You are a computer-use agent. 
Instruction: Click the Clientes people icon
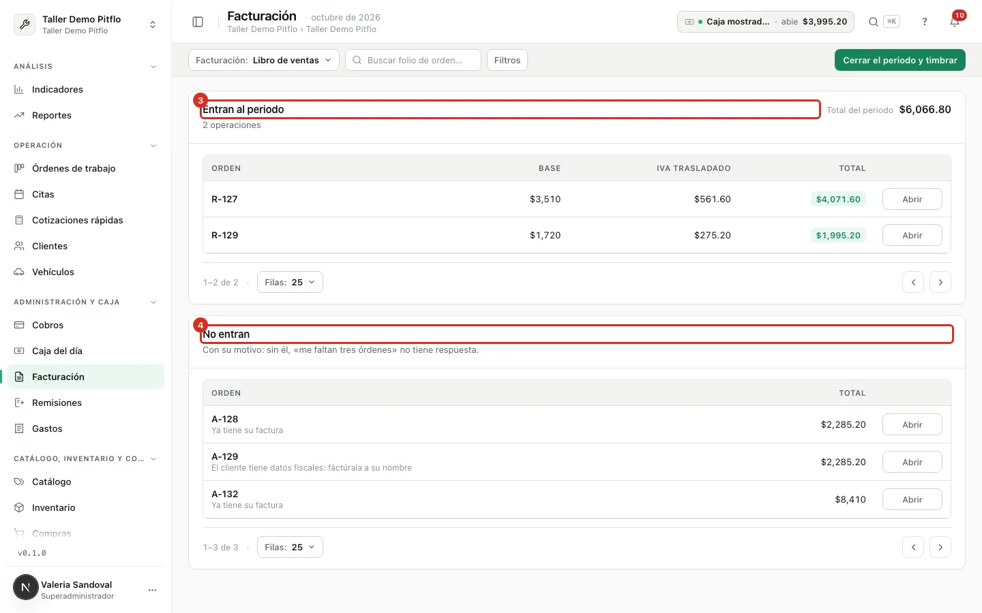[19, 246]
